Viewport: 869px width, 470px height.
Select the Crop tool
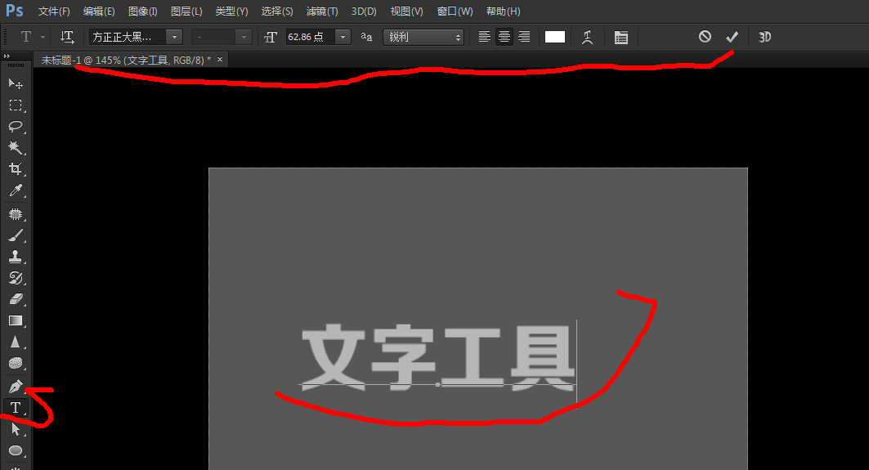(x=16, y=169)
